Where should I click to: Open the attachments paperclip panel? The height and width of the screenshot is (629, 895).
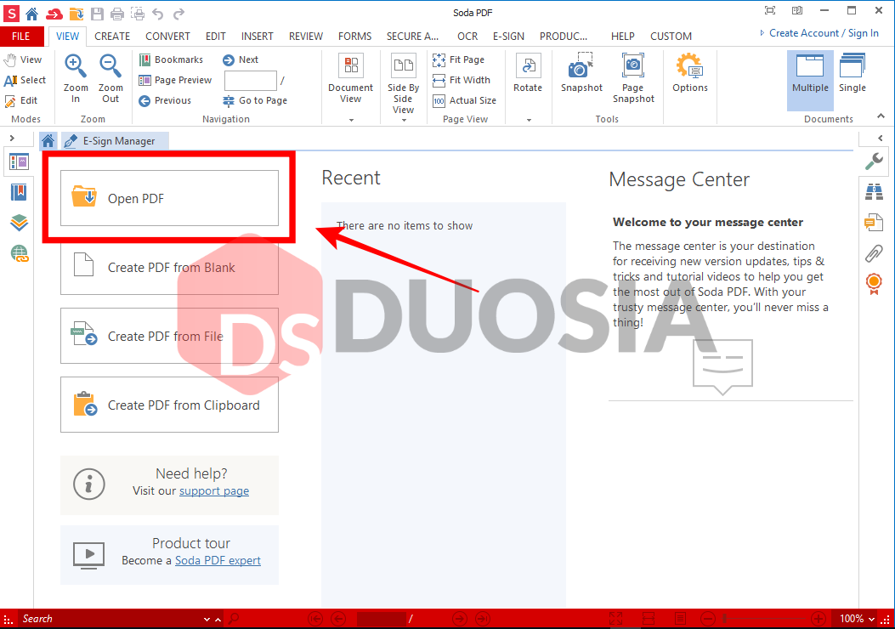(874, 252)
